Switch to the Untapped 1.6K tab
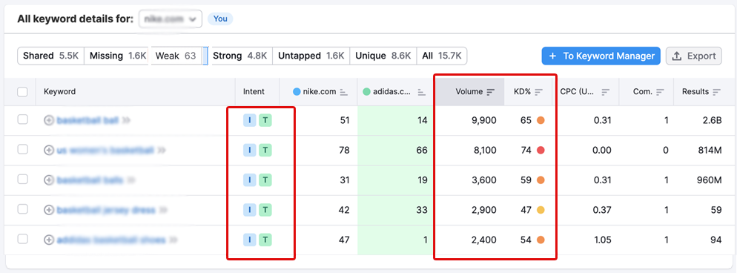This screenshot has width=737, height=273. coord(311,56)
